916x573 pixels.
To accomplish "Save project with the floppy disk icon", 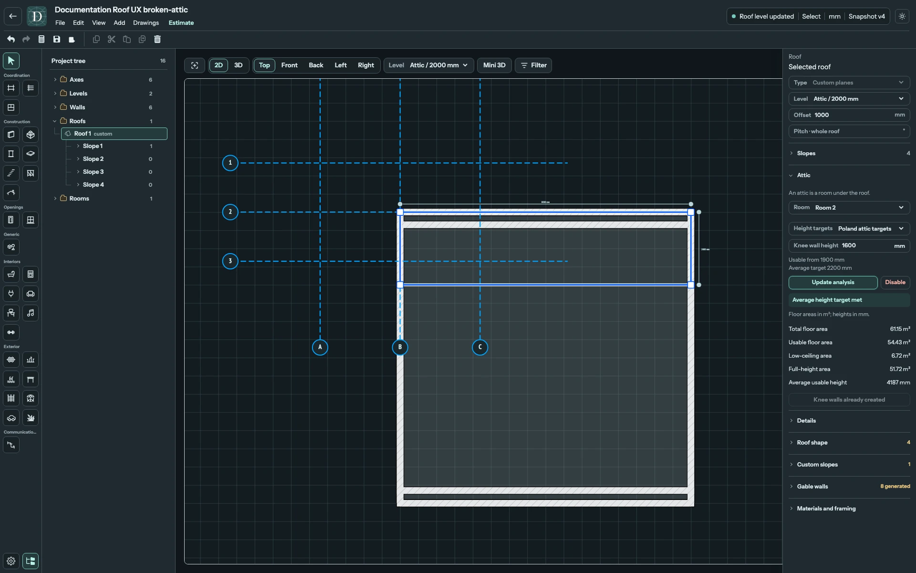I will click(x=57, y=39).
